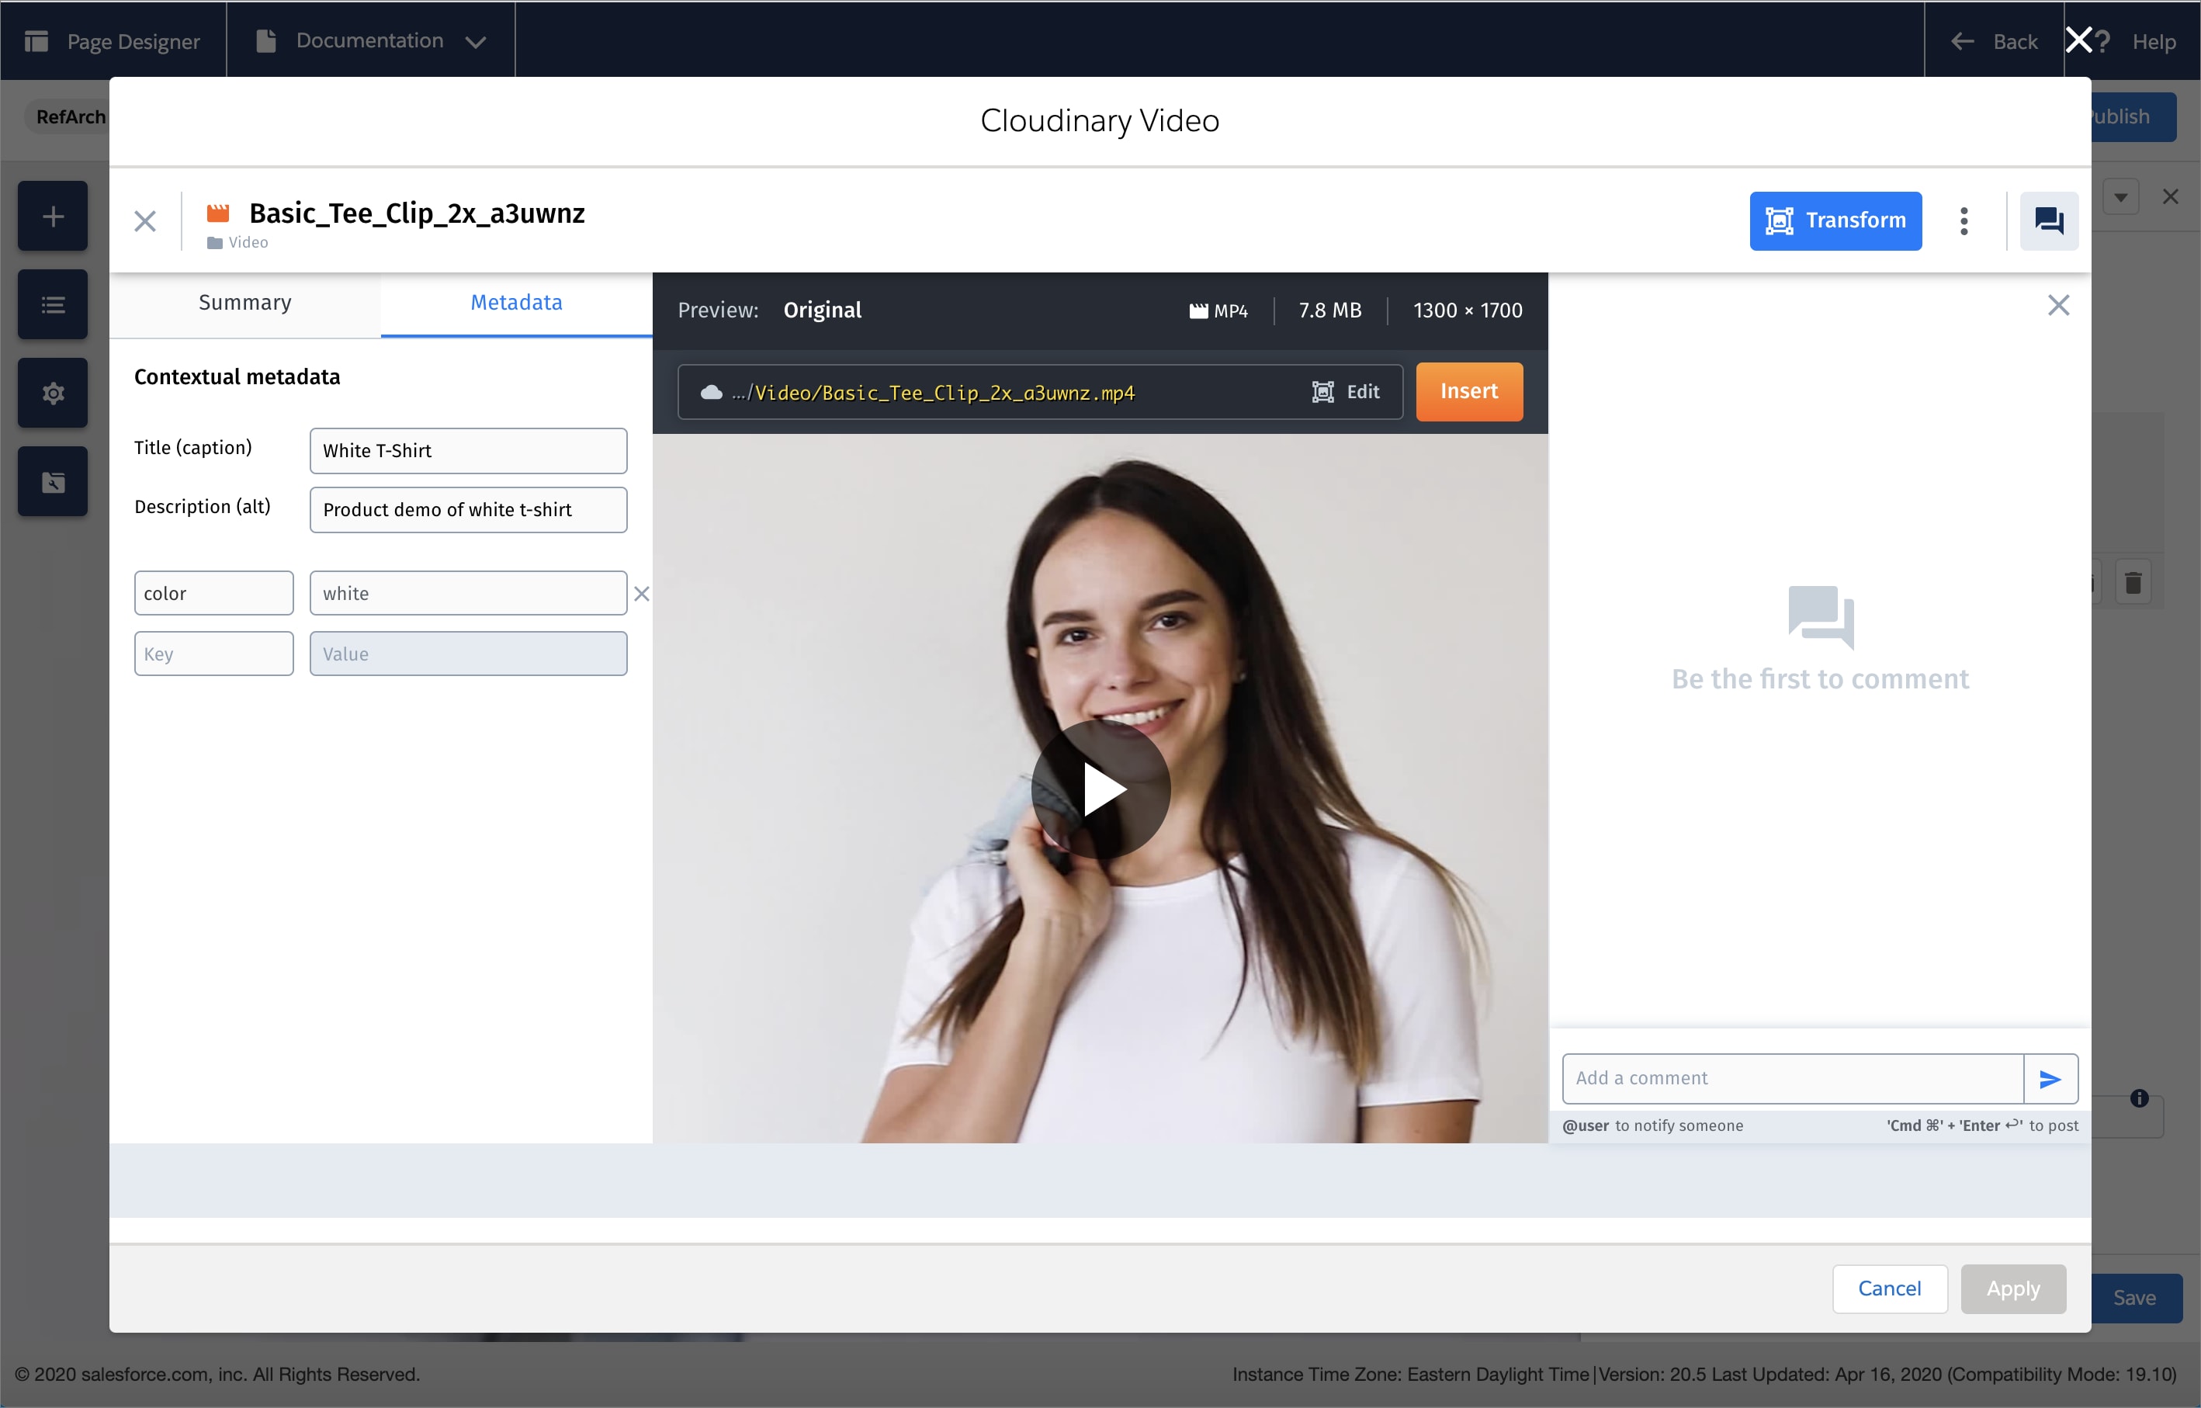Click the dropdown arrow beside the panel close

pyautogui.click(x=2122, y=196)
